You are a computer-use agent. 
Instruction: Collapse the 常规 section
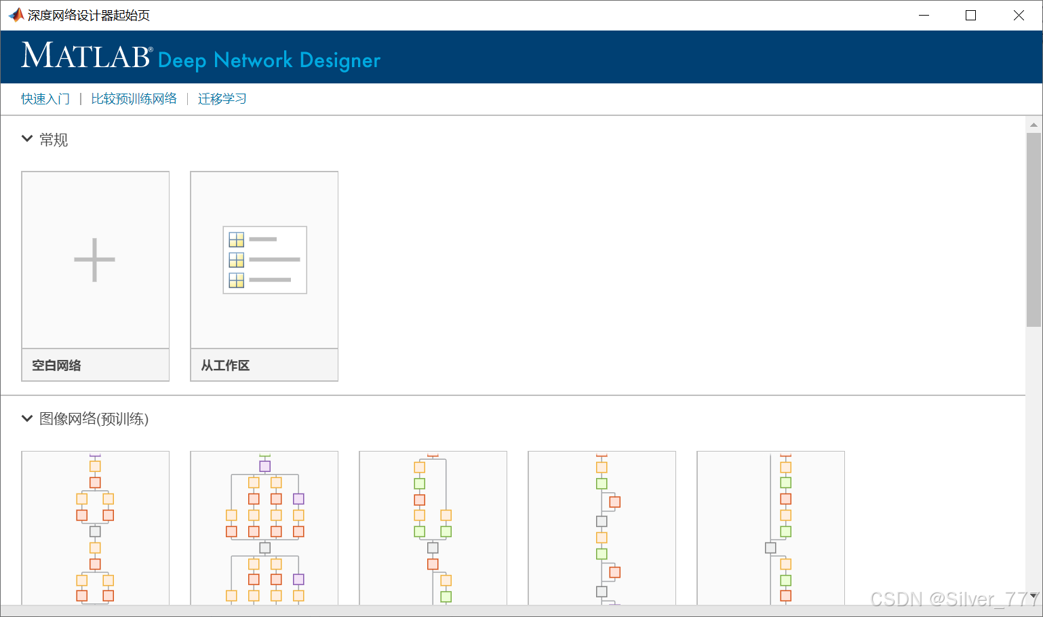click(27, 139)
